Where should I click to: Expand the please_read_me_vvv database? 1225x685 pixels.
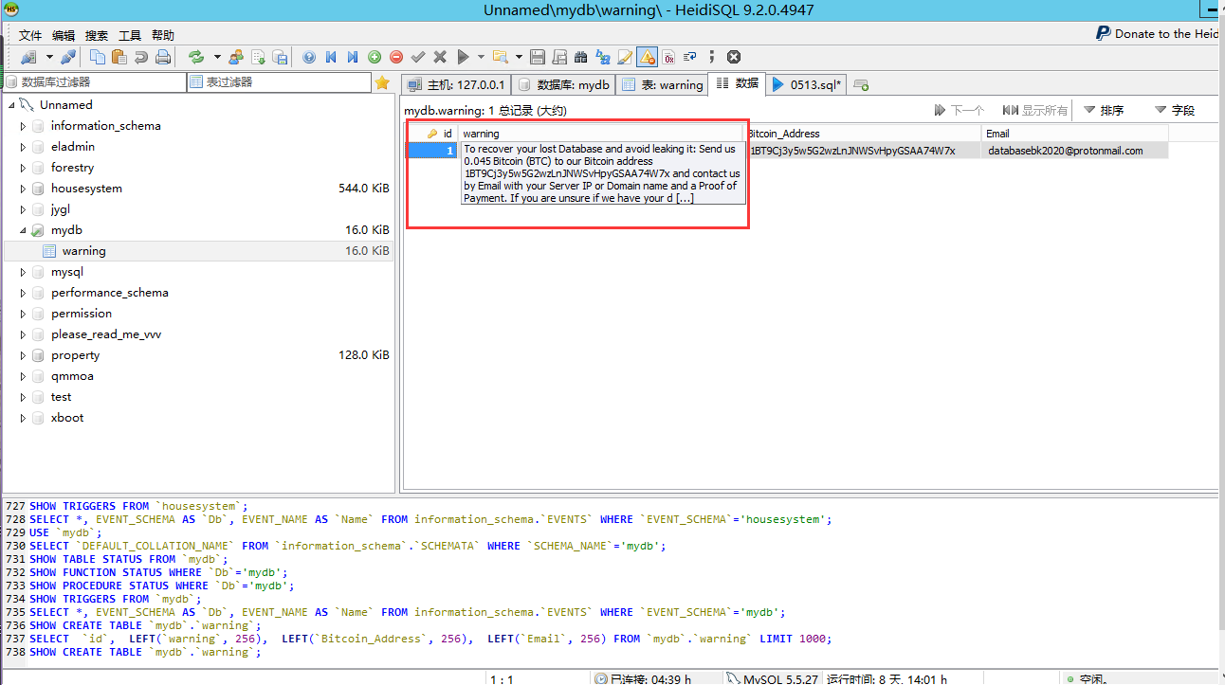(23, 334)
